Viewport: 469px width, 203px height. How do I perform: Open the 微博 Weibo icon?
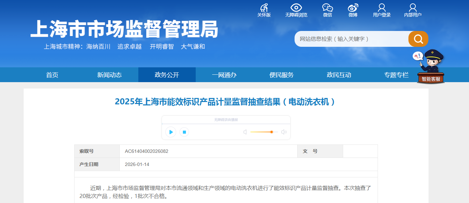click(353, 8)
